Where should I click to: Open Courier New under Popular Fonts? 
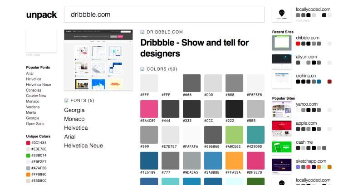(36, 96)
